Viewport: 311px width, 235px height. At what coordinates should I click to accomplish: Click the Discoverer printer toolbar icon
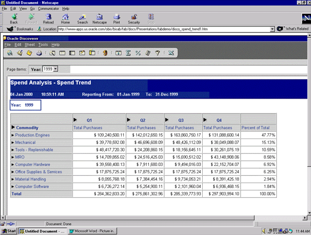coord(39,53)
